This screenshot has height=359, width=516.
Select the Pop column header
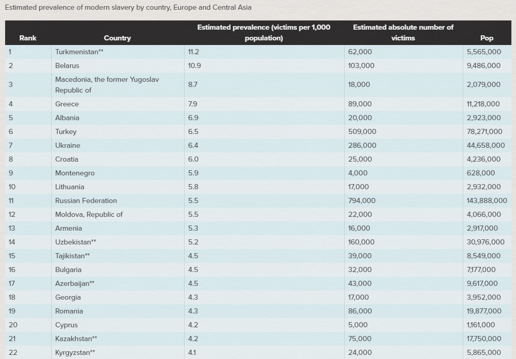(x=487, y=38)
